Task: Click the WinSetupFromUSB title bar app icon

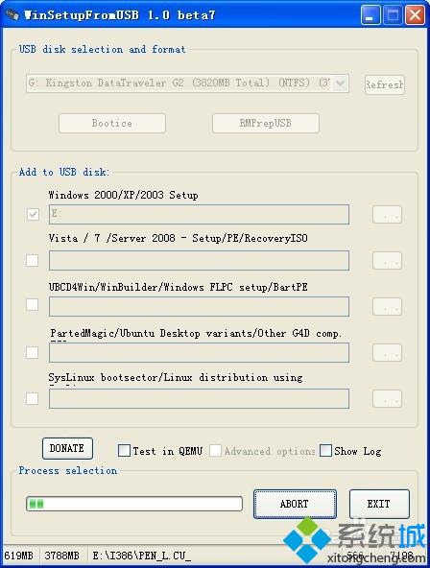Action: point(12,14)
